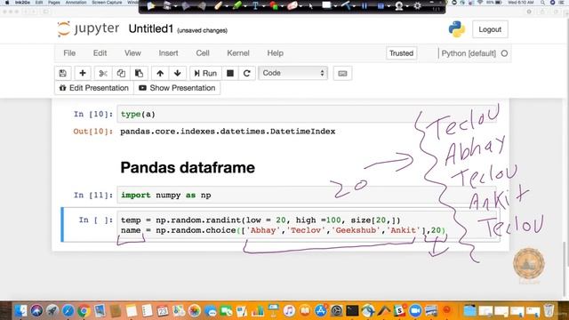
Task: Click the In [11]: prompt label
Action: click(x=93, y=196)
